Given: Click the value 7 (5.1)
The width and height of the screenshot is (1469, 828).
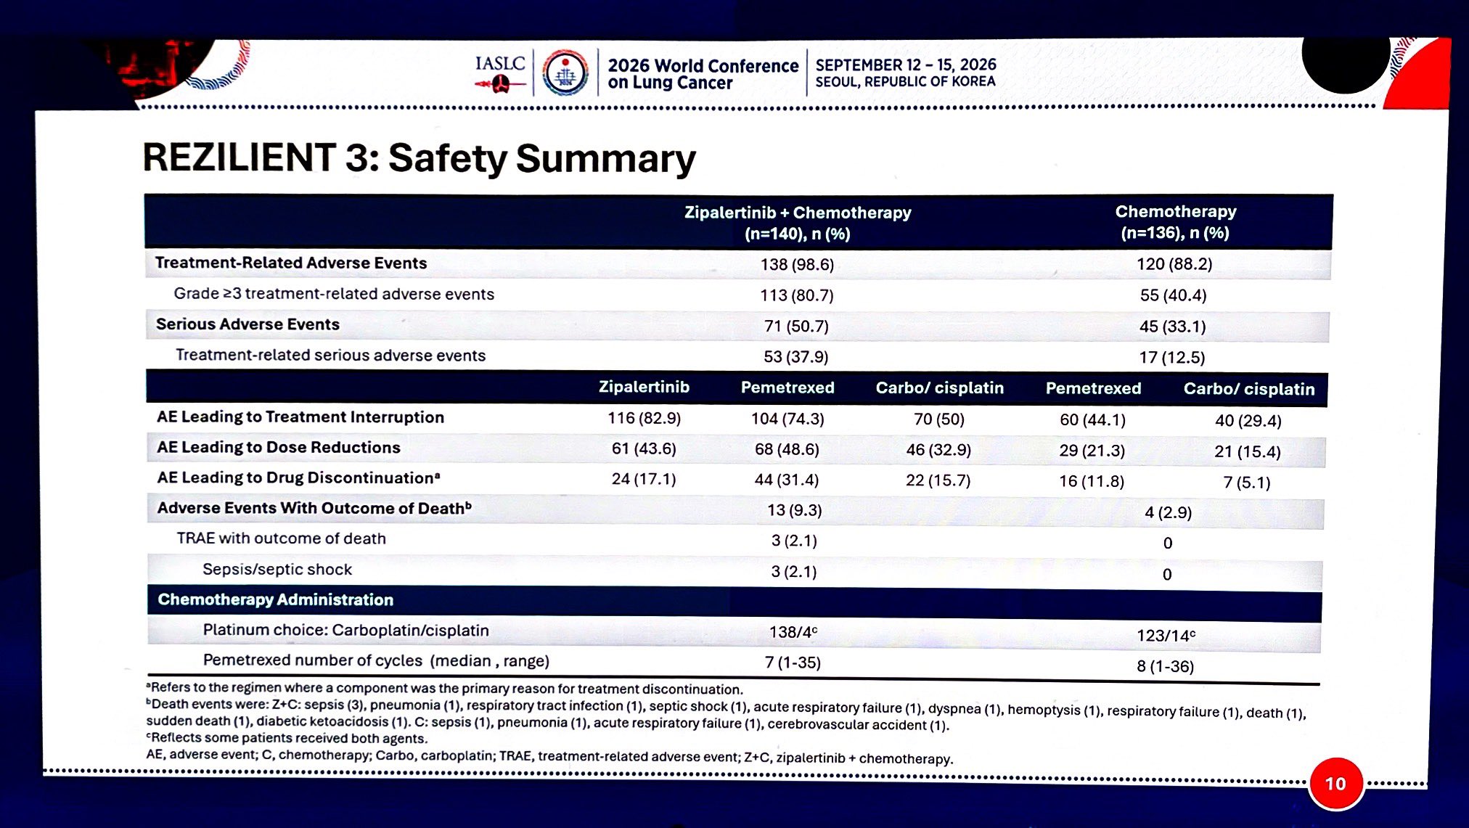Looking at the screenshot, I should pos(1247,483).
